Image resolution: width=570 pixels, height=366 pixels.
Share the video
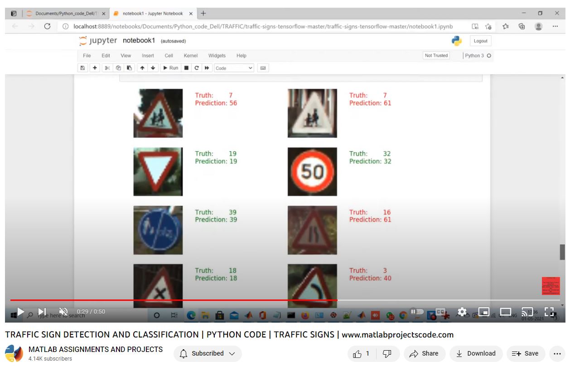[x=425, y=353]
